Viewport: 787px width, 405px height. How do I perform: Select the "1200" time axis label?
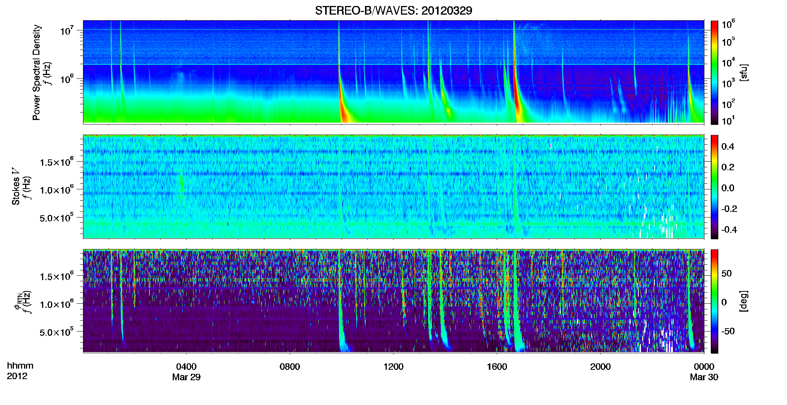click(393, 366)
